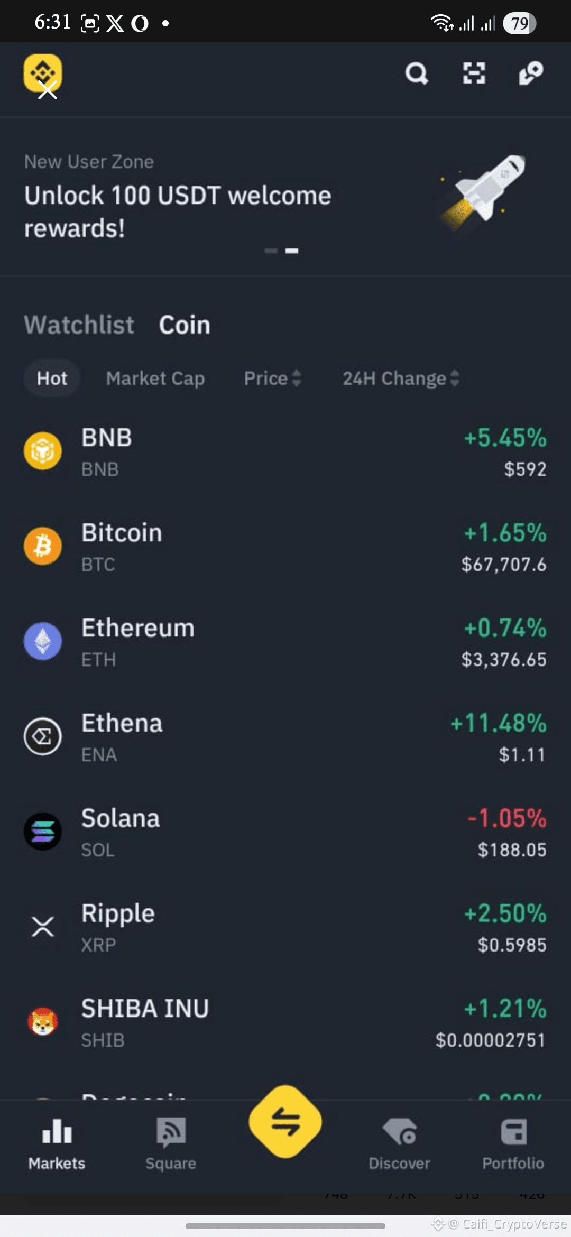Open the Ethena ENA coin row
571x1237 pixels.
click(285, 737)
